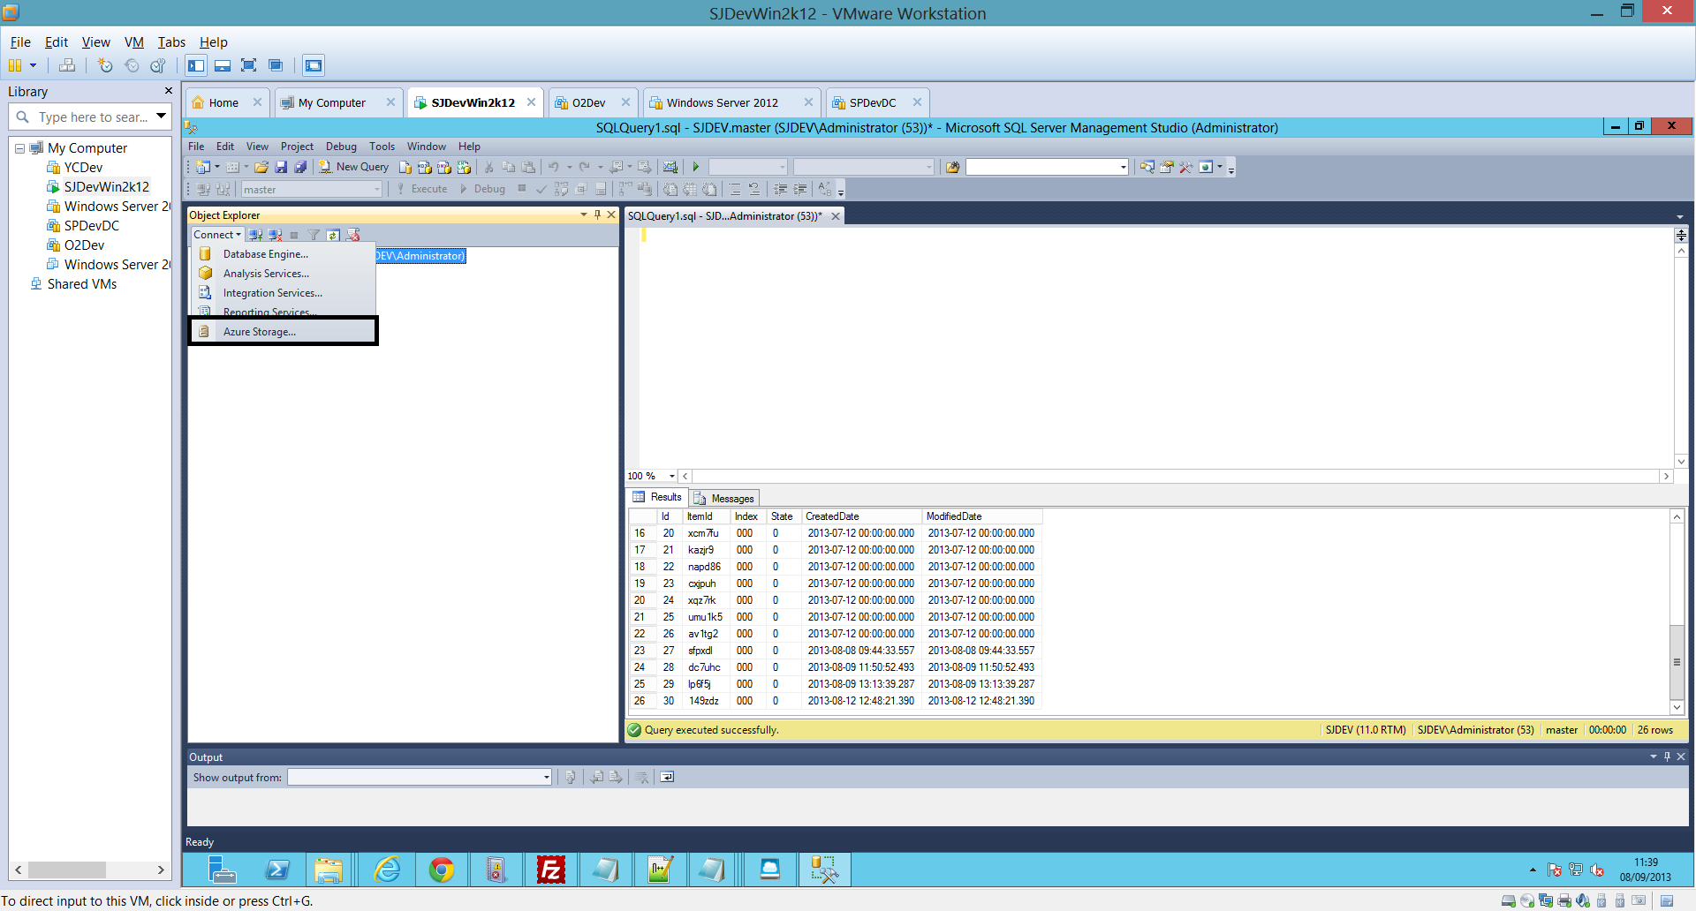The width and height of the screenshot is (1696, 911).
Task: Click the Object Explorer refresh icon
Action: pyautogui.click(x=333, y=235)
